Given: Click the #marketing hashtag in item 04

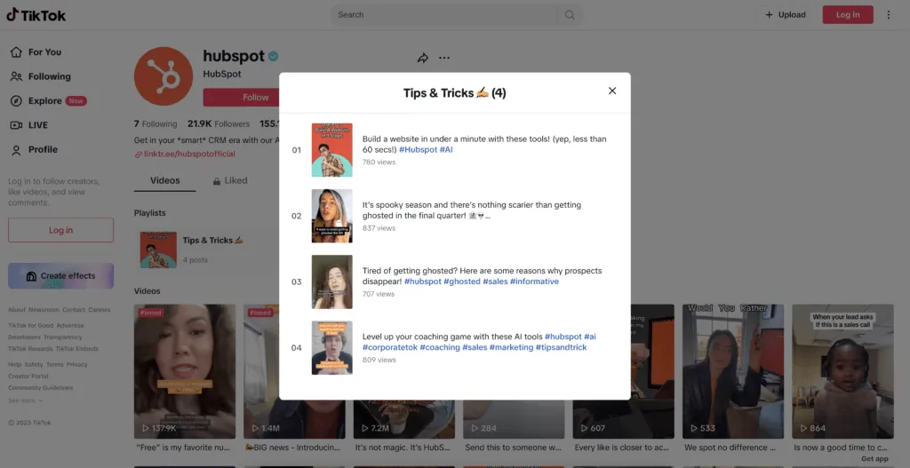Looking at the screenshot, I should coord(511,347).
